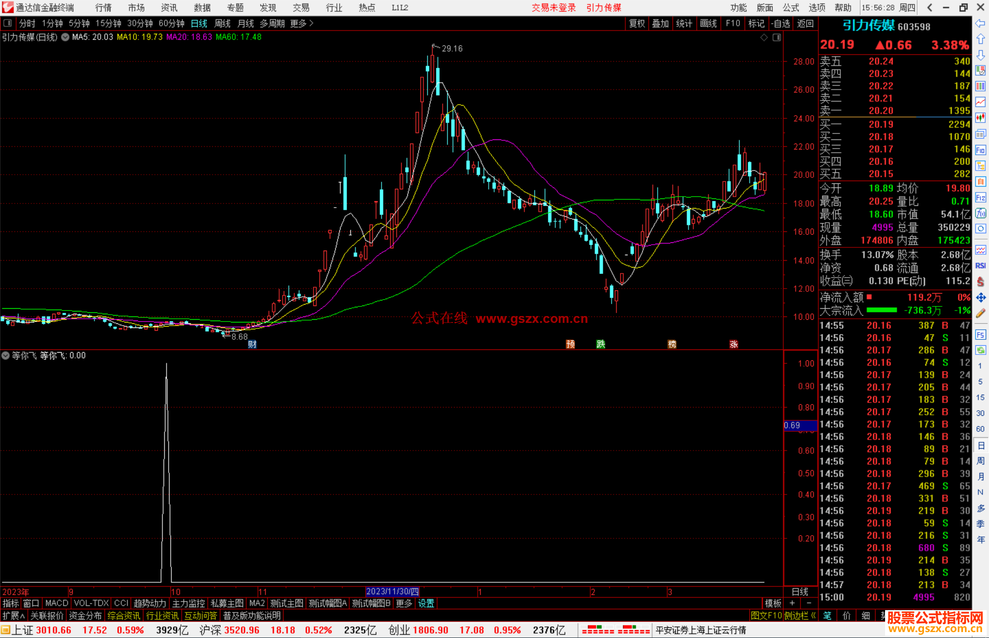Image resolution: width=989 pixels, height=638 pixels.
Task: Click the 叠加 overlay button
Action: pyautogui.click(x=660, y=23)
